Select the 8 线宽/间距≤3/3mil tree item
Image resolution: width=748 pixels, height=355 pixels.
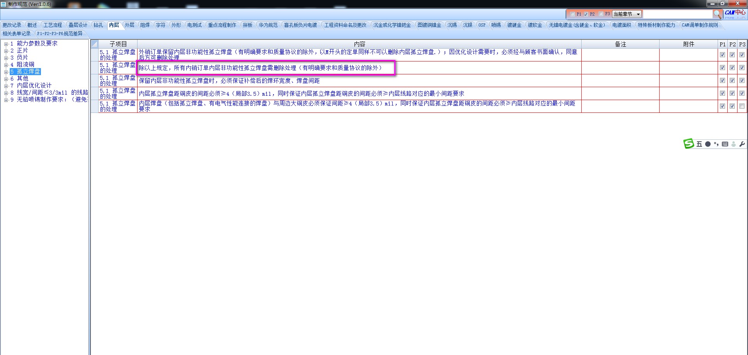point(49,93)
